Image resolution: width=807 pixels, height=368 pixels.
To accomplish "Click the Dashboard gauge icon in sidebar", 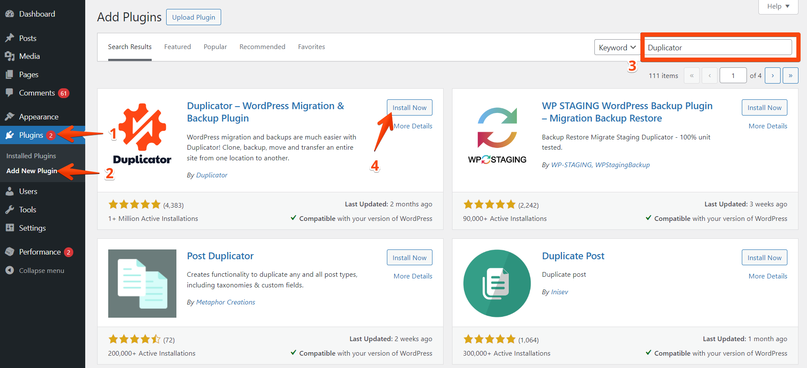I will [10, 14].
